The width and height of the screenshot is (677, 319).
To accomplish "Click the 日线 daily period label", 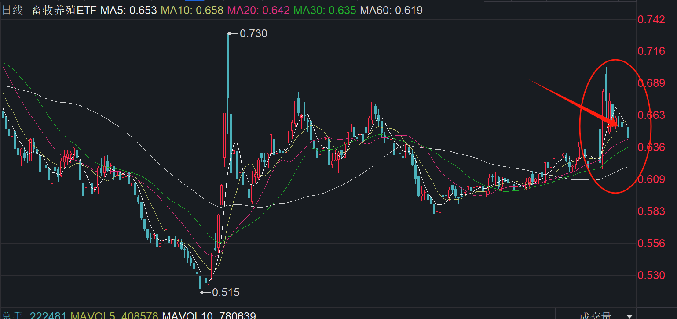I will pos(12,11).
